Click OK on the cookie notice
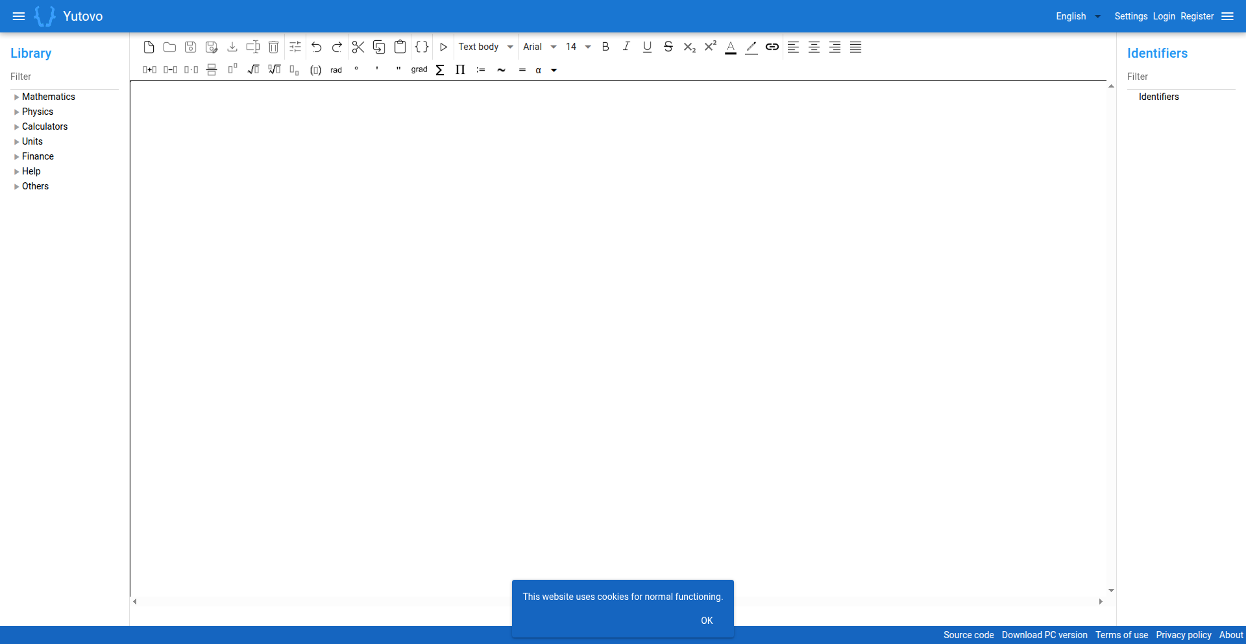The height and width of the screenshot is (644, 1246). tap(707, 621)
